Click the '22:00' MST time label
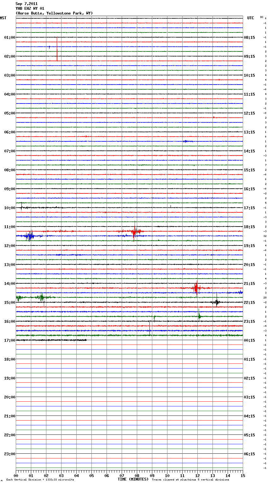 pyautogui.click(x=10, y=435)
